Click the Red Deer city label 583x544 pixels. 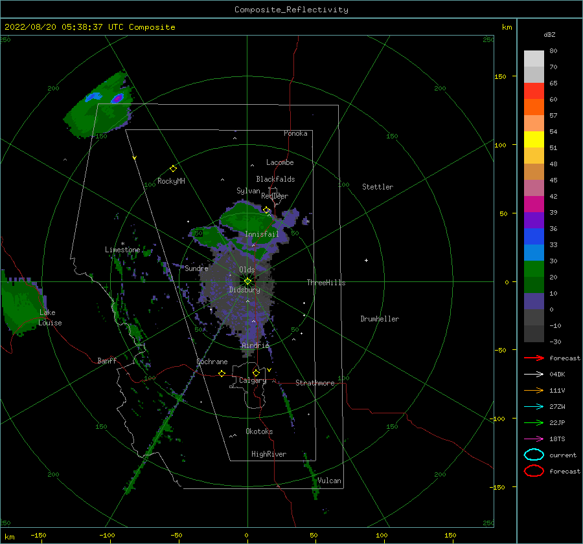[275, 196]
